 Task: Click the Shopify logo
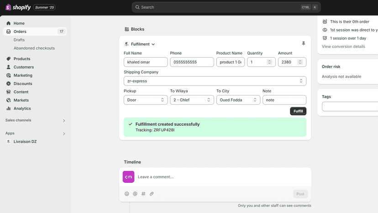18,7
